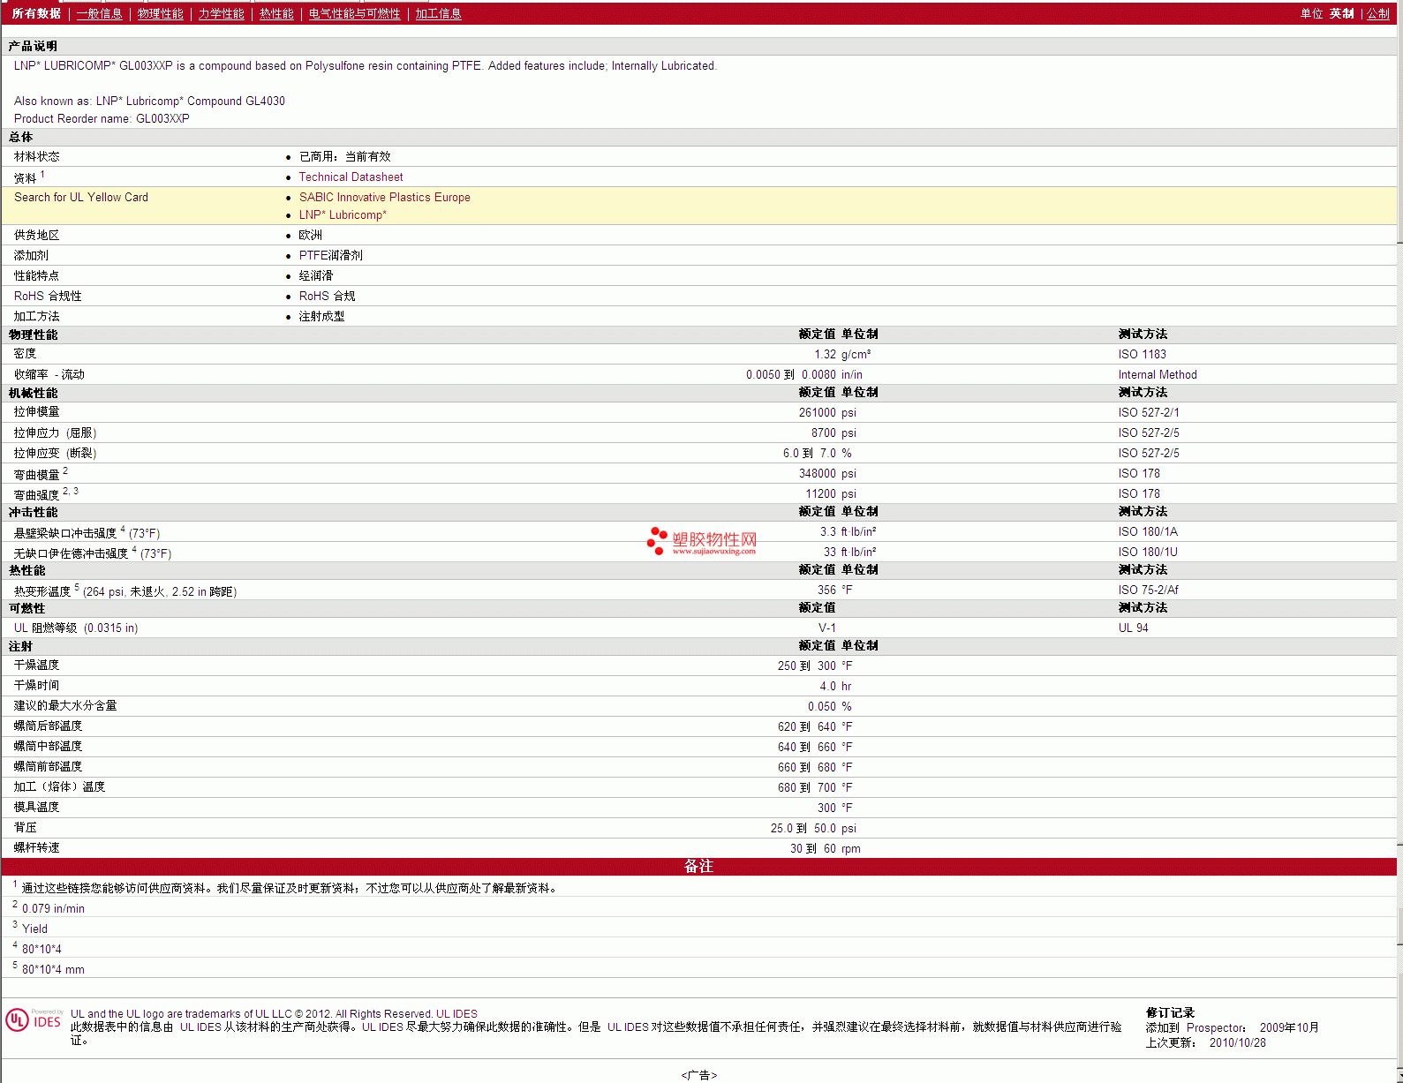Click the Search for UL Yellow Card label
Image resolution: width=1403 pixels, height=1083 pixels.
click(x=81, y=198)
